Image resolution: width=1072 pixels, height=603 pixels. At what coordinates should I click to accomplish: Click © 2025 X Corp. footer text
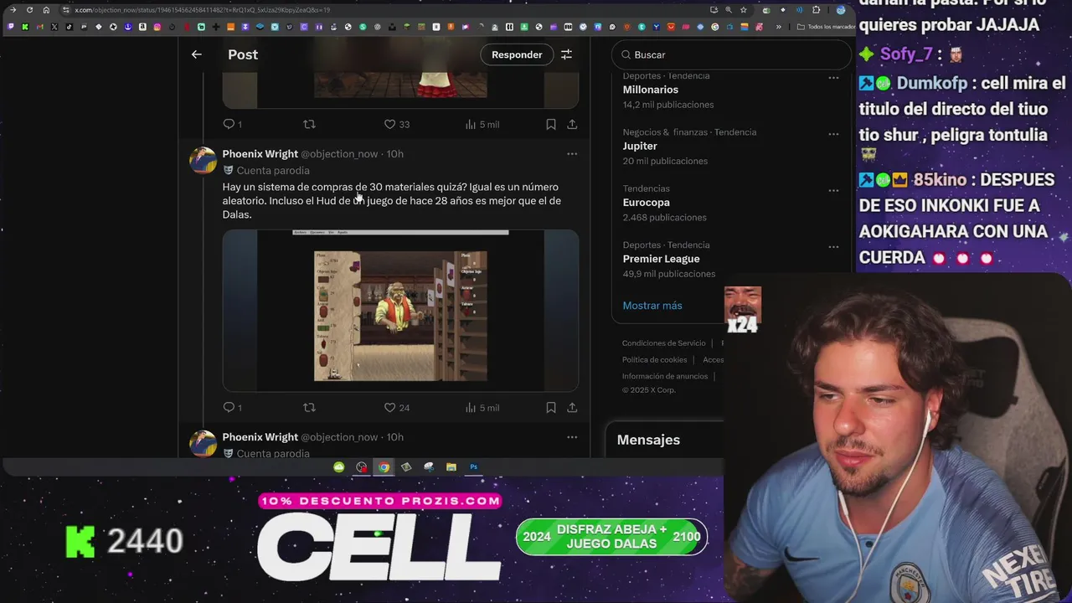point(648,390)
